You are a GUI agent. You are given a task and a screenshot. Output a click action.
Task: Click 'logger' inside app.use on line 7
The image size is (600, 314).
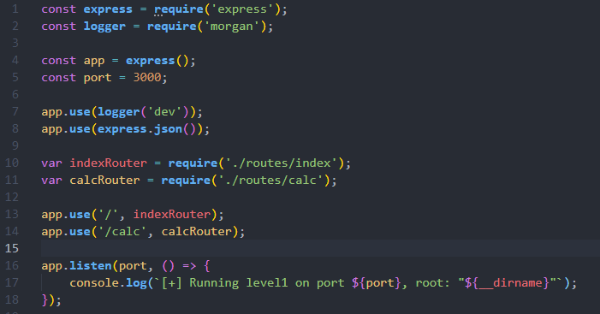point(119,112)
